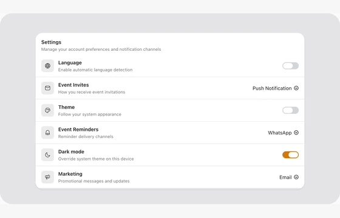Click the Language setting title
Image resolution: width=340 pixels, height=218 pixels.
point(70,63)
